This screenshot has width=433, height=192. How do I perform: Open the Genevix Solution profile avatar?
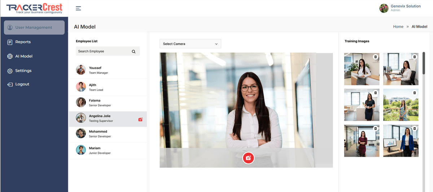(384, 8)
